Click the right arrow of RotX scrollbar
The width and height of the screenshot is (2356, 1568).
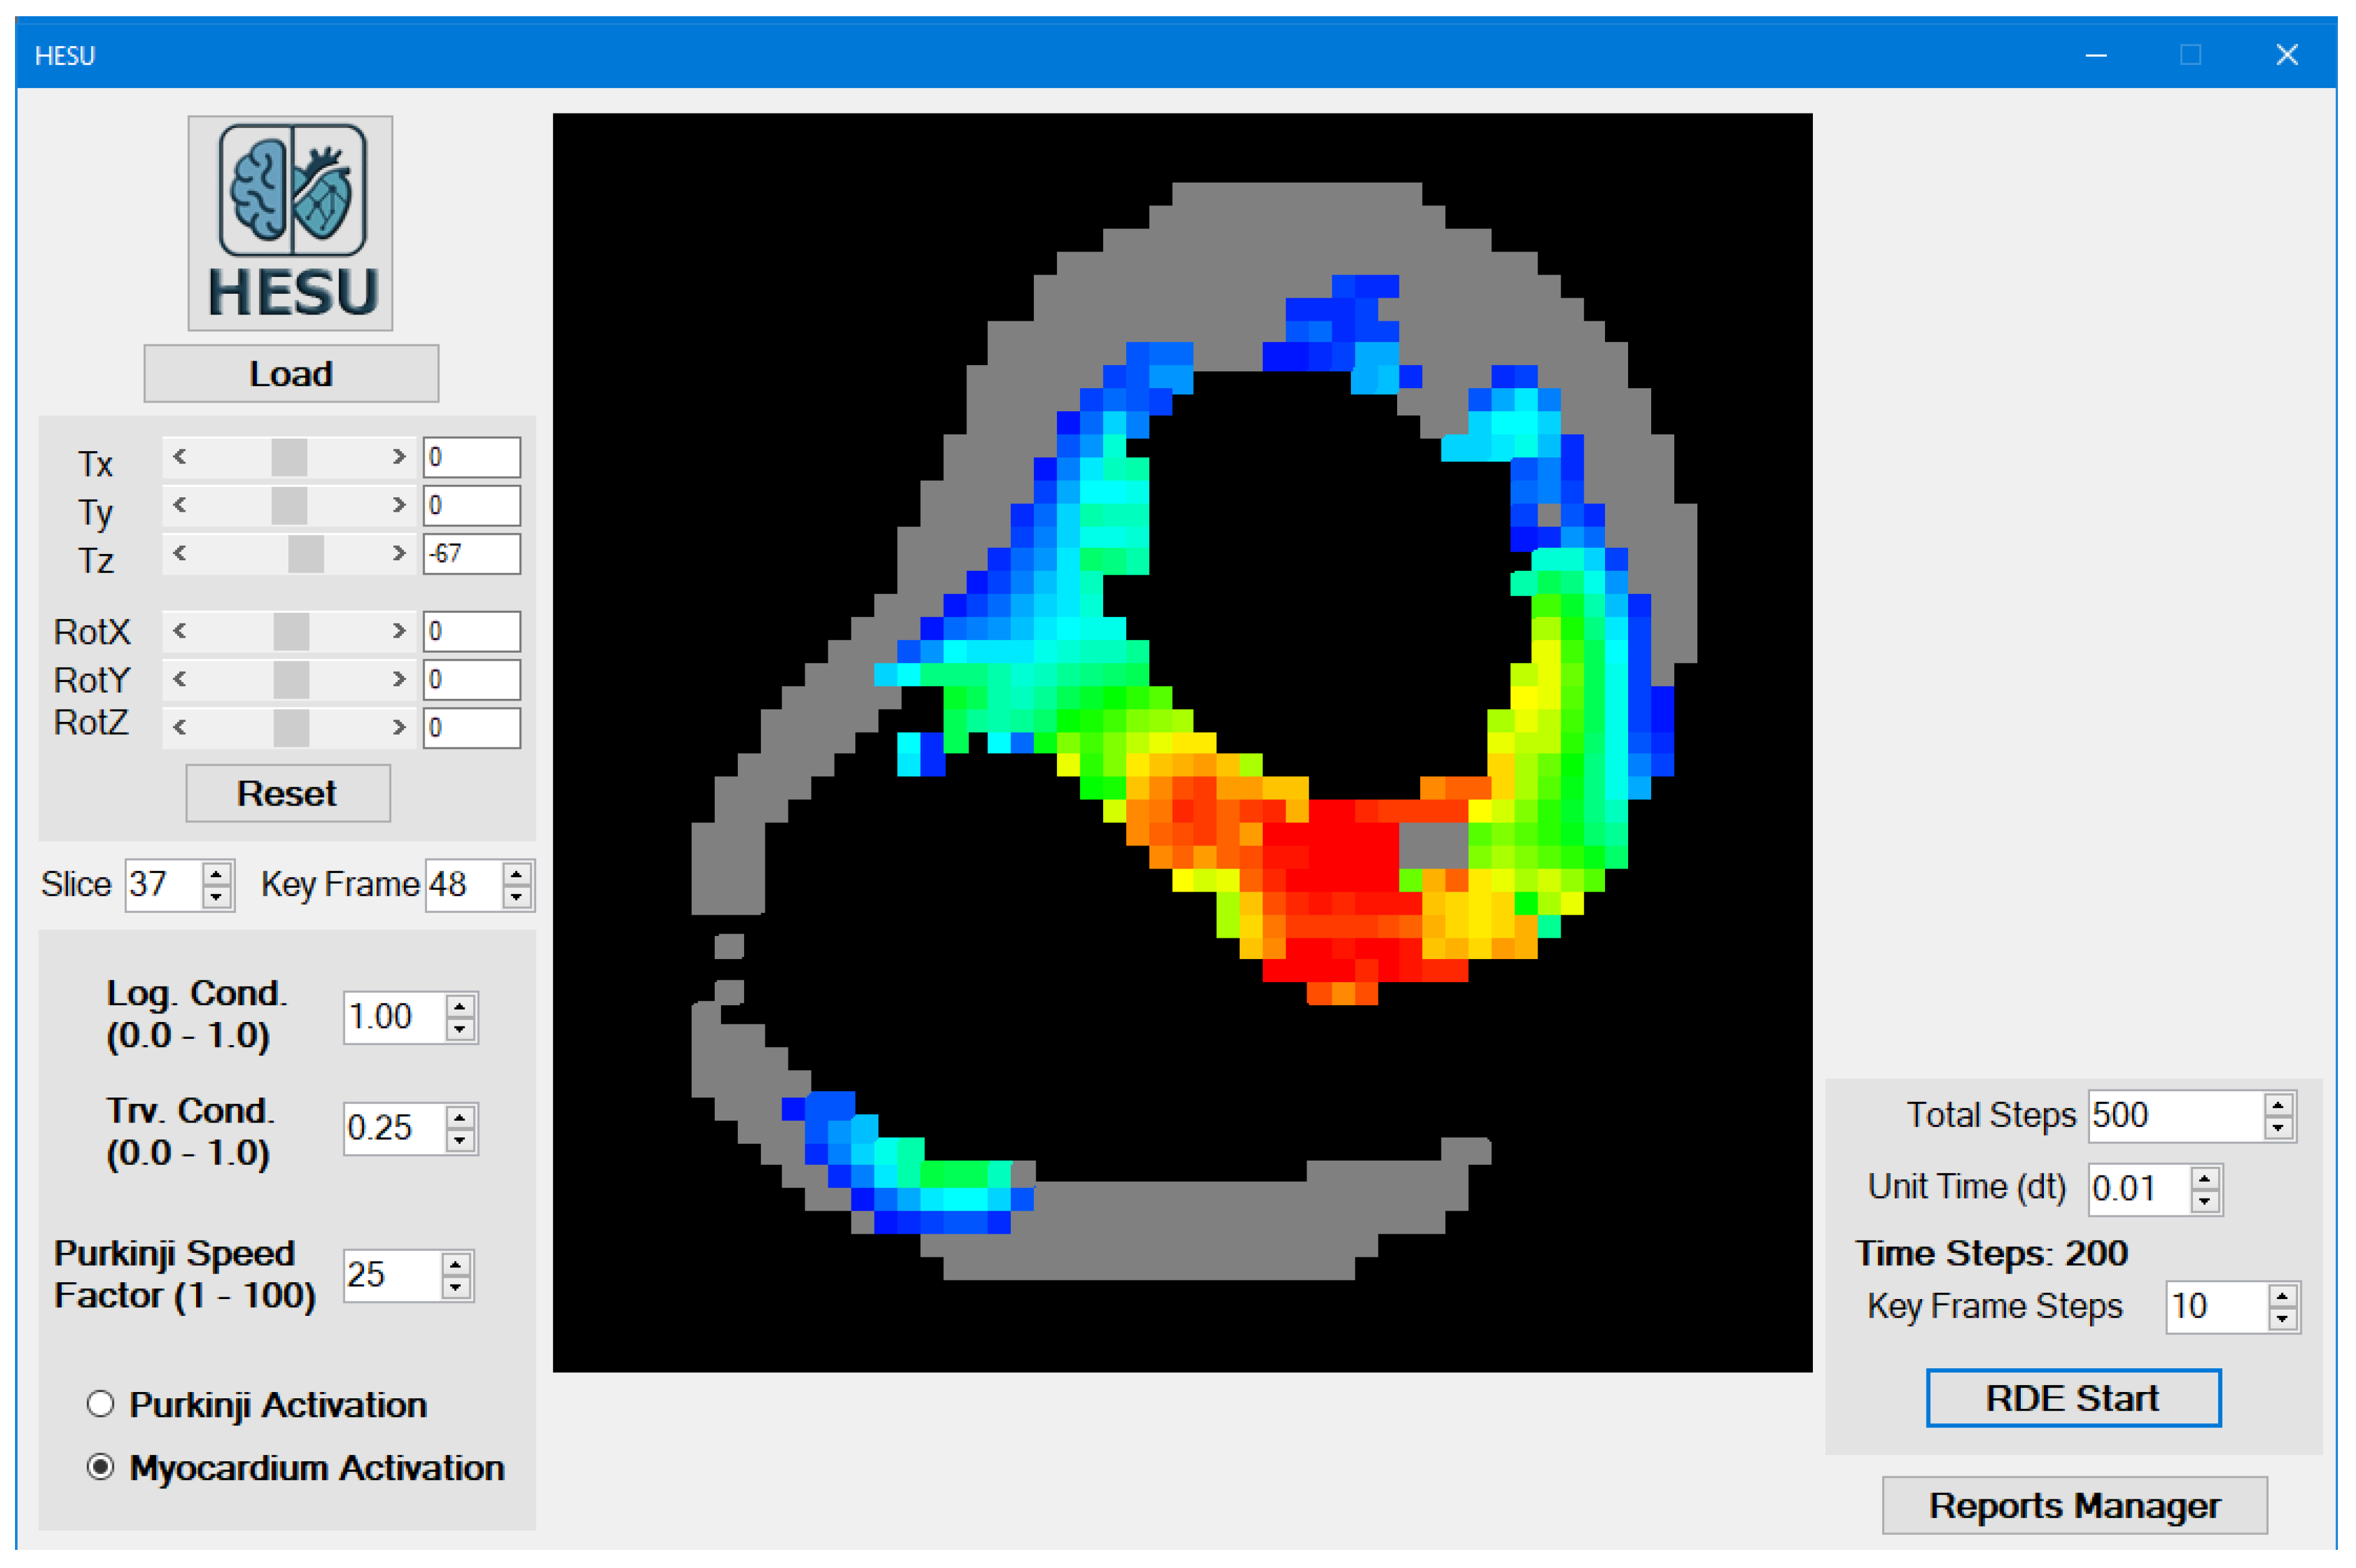pyautogui.click(x=399, y=631)
